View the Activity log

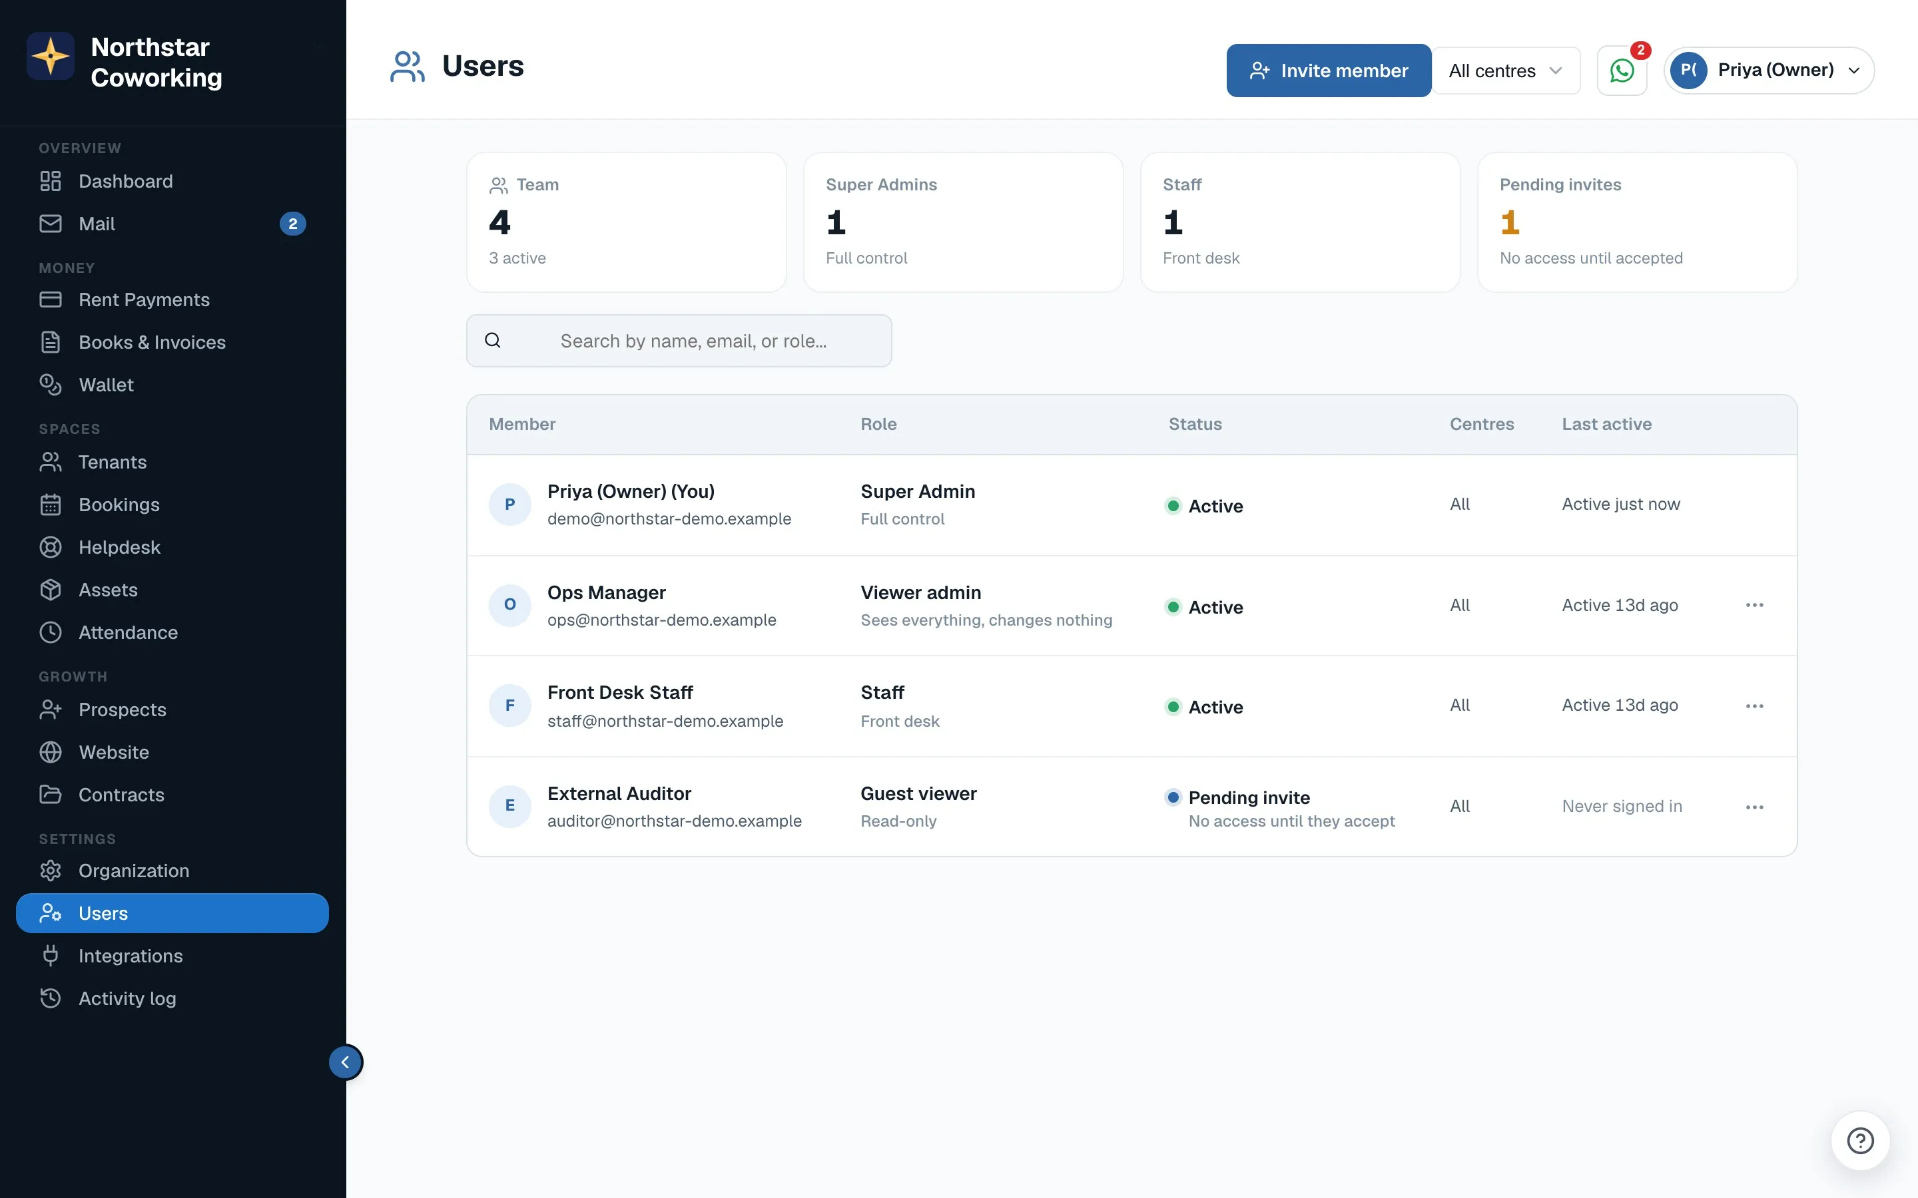tap(172, 998)
